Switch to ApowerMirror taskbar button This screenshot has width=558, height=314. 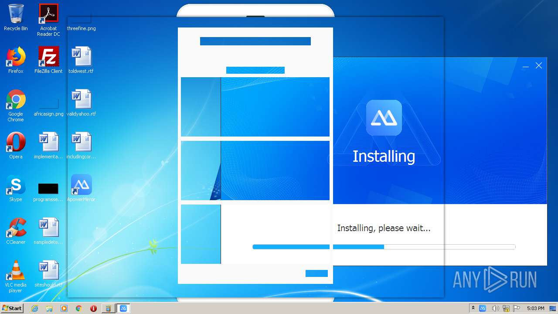pyautogui.click(x=123, y=308)
